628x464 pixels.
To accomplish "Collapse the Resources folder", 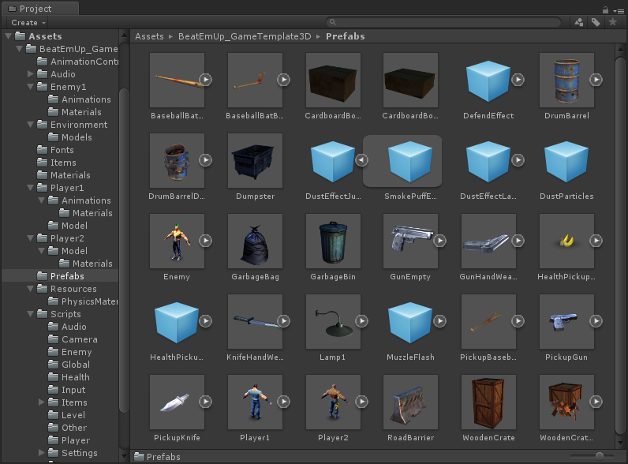I will [31, 289].
